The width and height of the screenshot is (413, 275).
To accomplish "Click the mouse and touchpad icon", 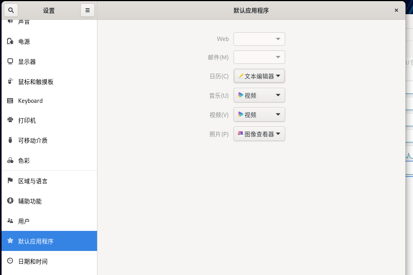I will (x=10, y=82).
